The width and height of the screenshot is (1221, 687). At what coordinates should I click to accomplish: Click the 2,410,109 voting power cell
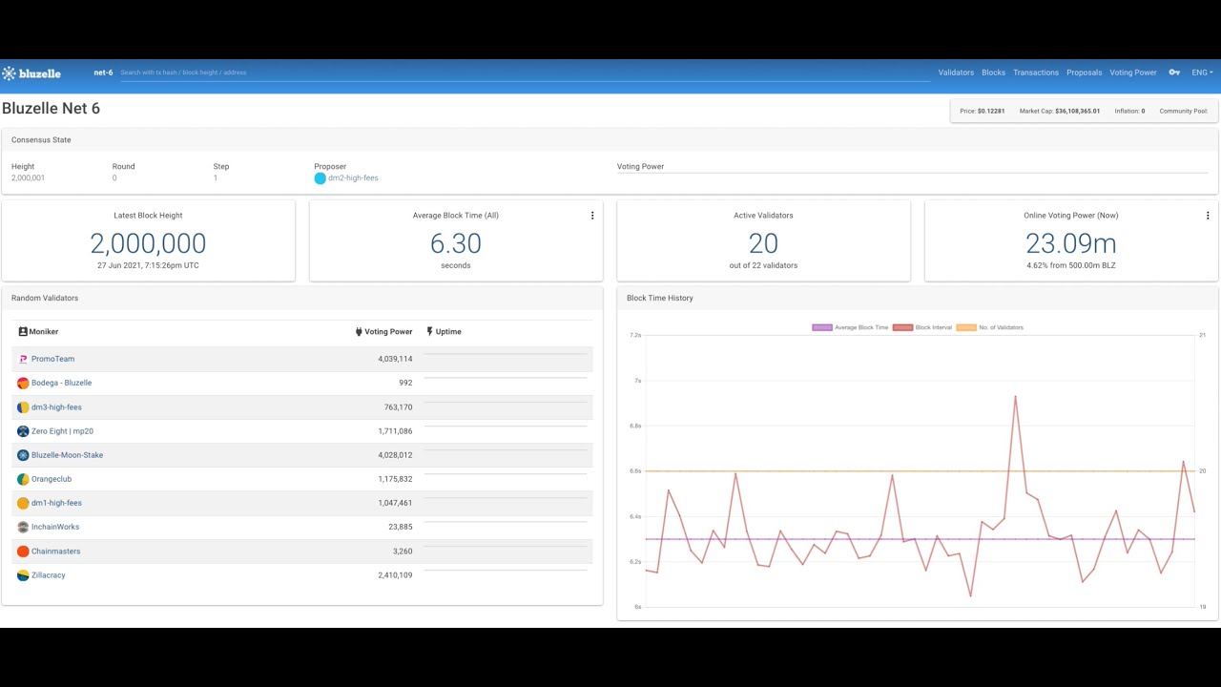pyautogui.click(x=395, y=575)
